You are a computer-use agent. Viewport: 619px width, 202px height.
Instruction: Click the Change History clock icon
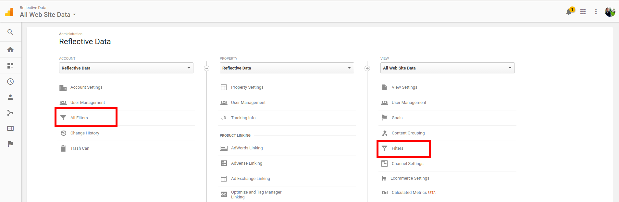[64, 133]
